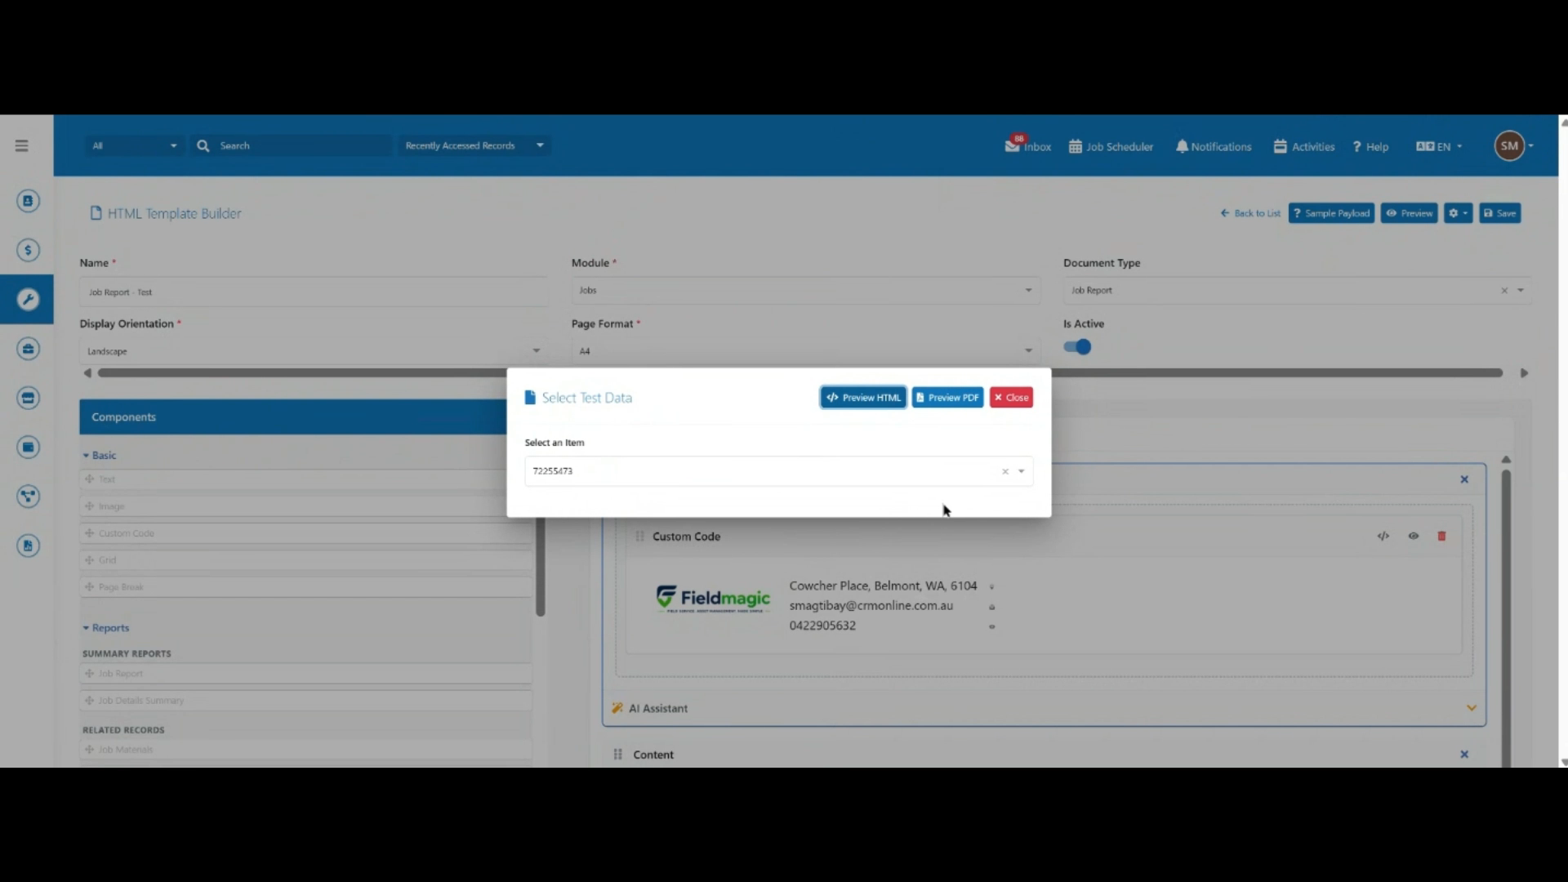
Task: Open Notifications bell
Action: click(1182, 146)
